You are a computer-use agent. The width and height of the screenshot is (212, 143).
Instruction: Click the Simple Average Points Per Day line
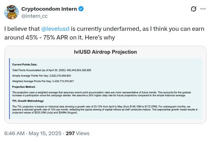pyautogui.click(x=42, y=76)
